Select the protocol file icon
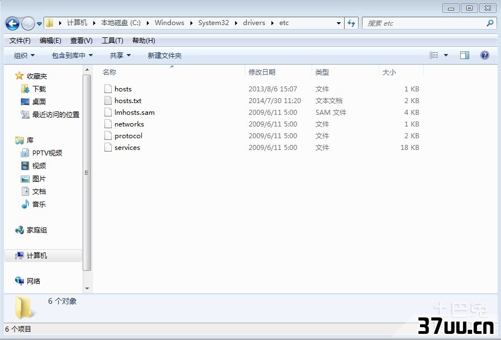 (x=108, y=135)
